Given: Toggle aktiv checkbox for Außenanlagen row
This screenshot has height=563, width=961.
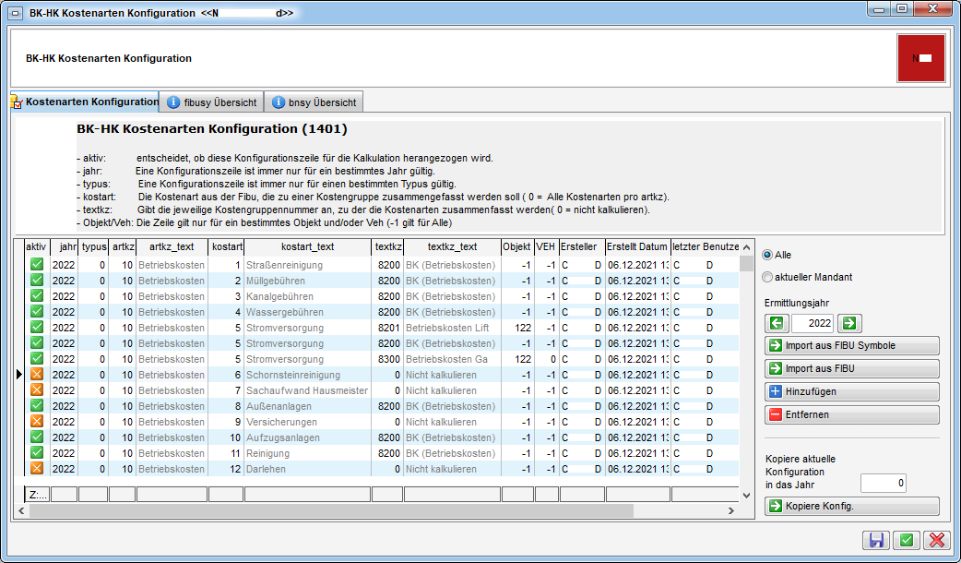Looking at the screenshot, I should 37,406.
